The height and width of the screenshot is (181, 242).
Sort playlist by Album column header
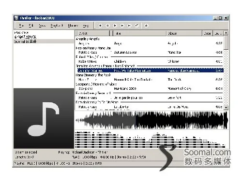tap(184, 33)
